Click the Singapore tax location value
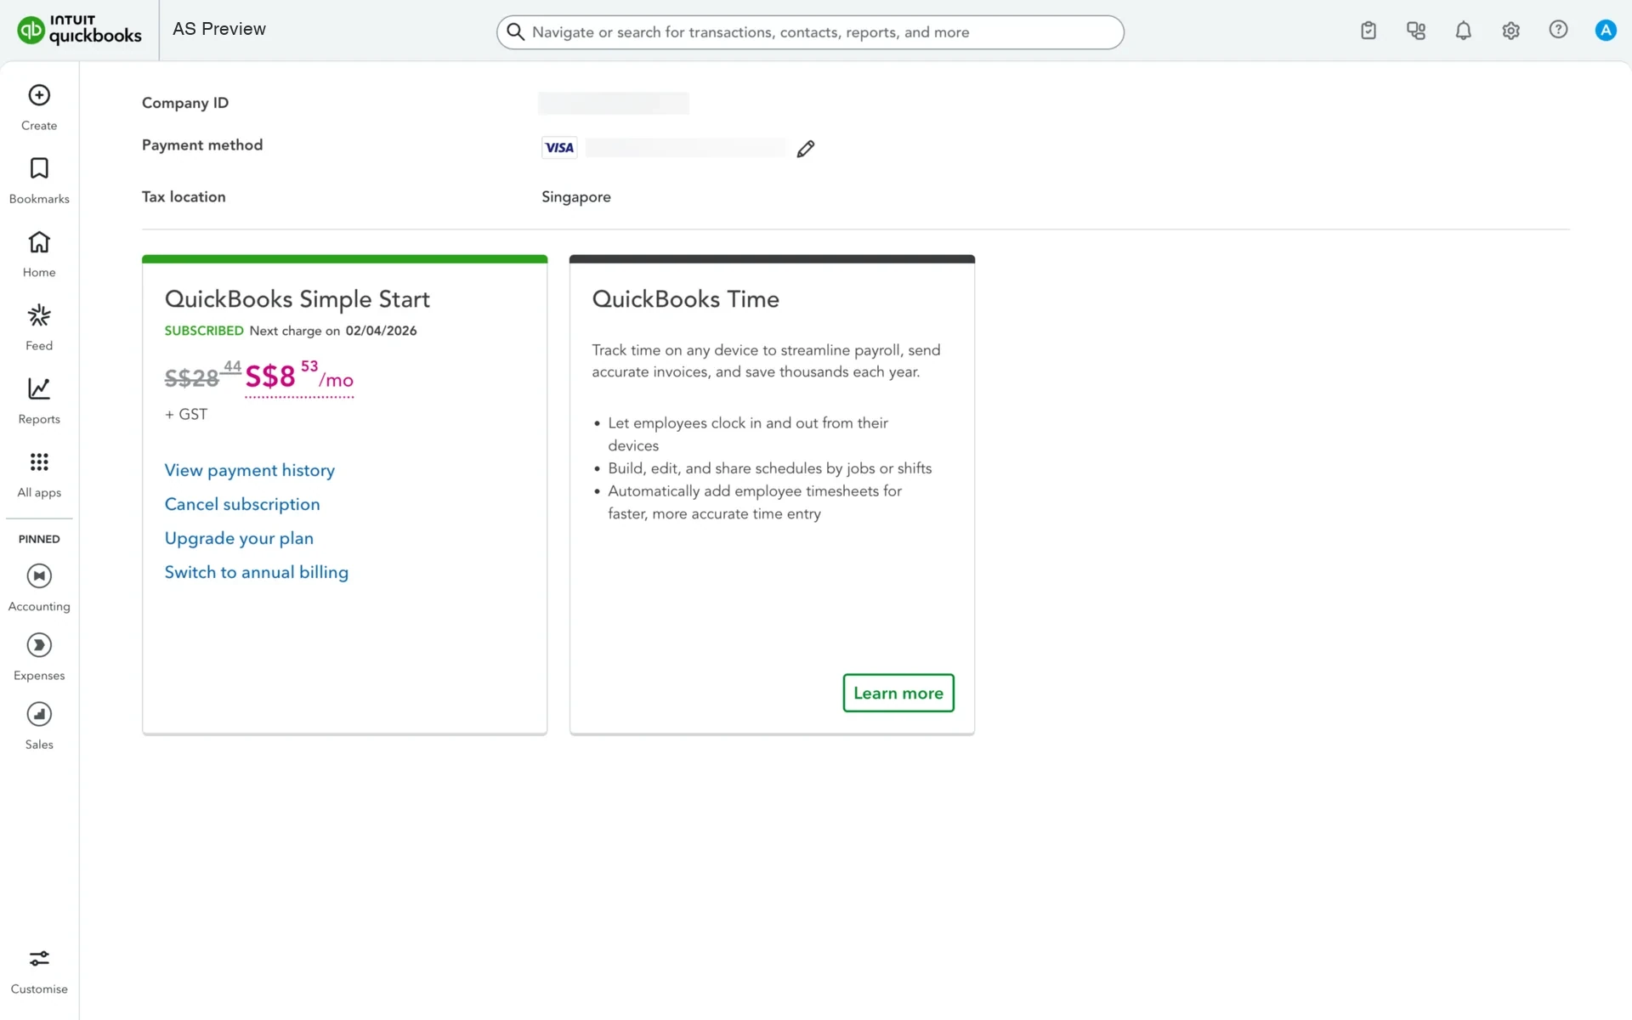1632x1020 pixels. [x=576, y=197]
